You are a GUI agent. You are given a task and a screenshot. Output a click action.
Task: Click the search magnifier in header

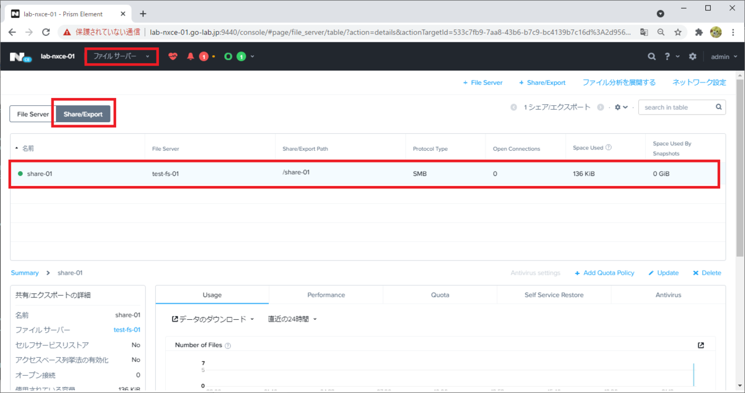point(651,56)
